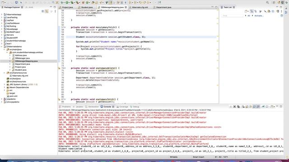Fold the manytomanyfetch method at line 57
289x162 pixels.
point(65,27)
